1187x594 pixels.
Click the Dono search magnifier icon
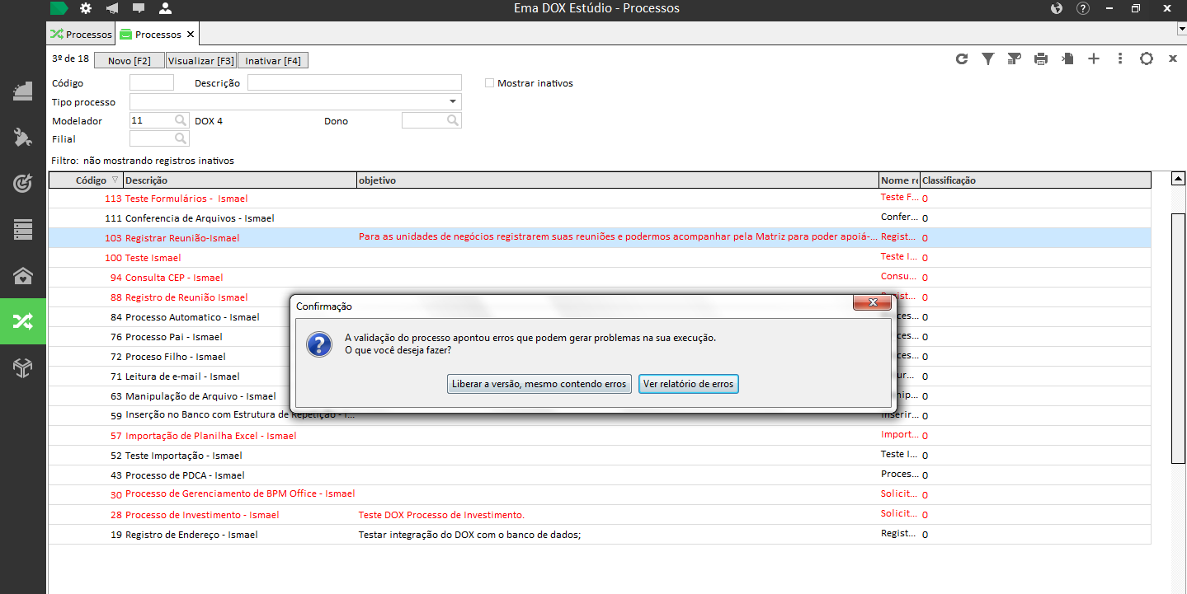pos(453,120)
